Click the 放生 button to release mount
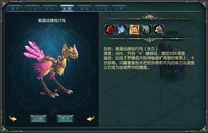The height and width of the screenshot is (133, 208). (65, 119)
